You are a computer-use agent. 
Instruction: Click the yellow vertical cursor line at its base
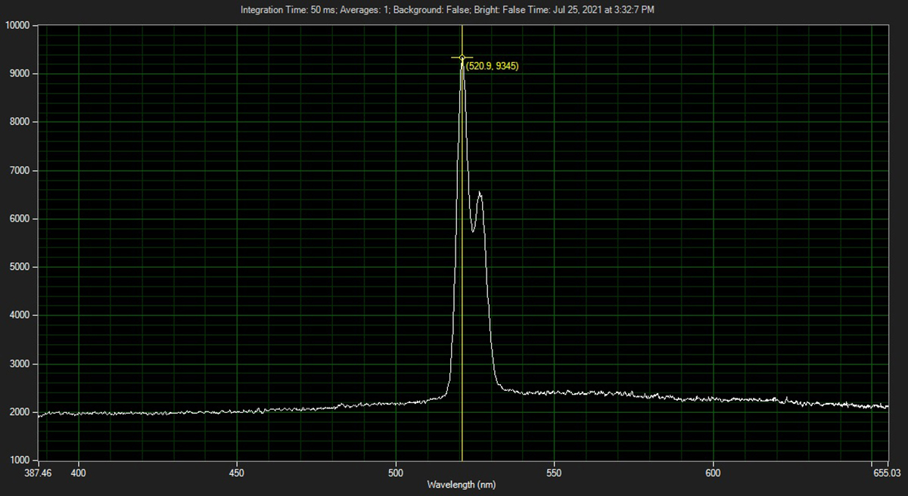click(462, 456)
